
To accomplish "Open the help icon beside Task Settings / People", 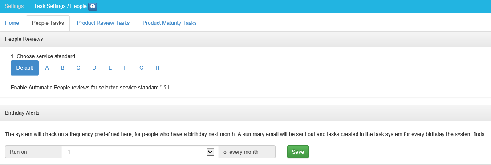I will click(93, 6).
